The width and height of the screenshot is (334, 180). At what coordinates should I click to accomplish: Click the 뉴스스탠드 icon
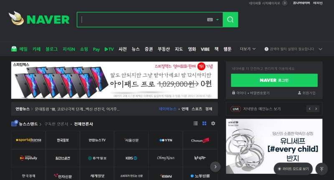[15, 123]
